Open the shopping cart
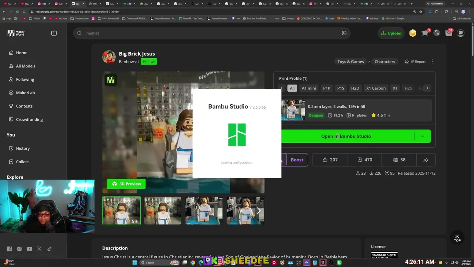This screenshot has width=474, height=267. click(x=425, y=33)
